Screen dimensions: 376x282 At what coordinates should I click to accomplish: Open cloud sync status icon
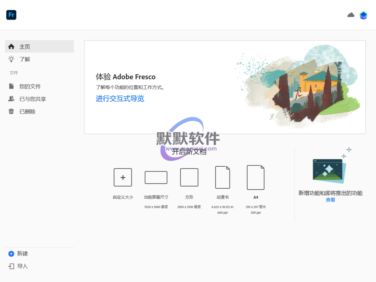point(351,15)
